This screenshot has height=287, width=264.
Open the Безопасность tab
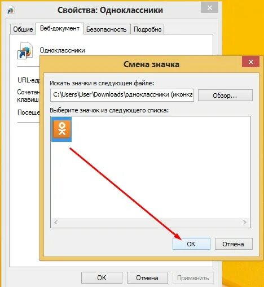pyautogui.click(x=107, y=29)
